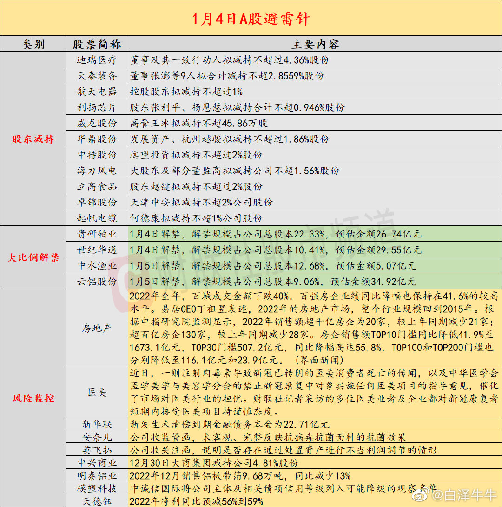This screenshot has height=507, width=502.
Task: Click the text "大股东及部分董监高拟减持公司不超1.56%股份"
Action: pyautogui.click(x=235, y=171)
